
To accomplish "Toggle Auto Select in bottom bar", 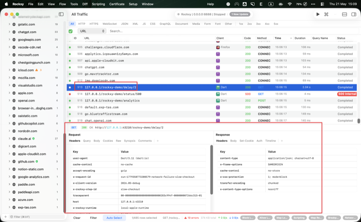I will coord(114,218).
